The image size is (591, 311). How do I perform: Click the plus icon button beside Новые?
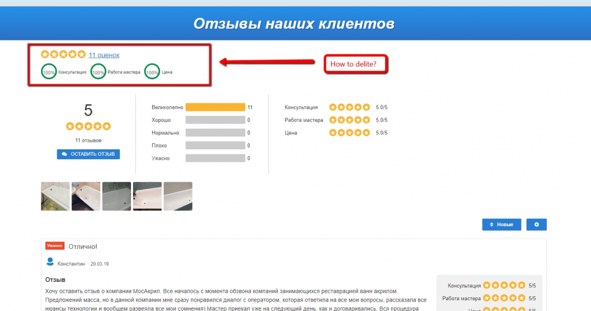click(x=536, y=225)
